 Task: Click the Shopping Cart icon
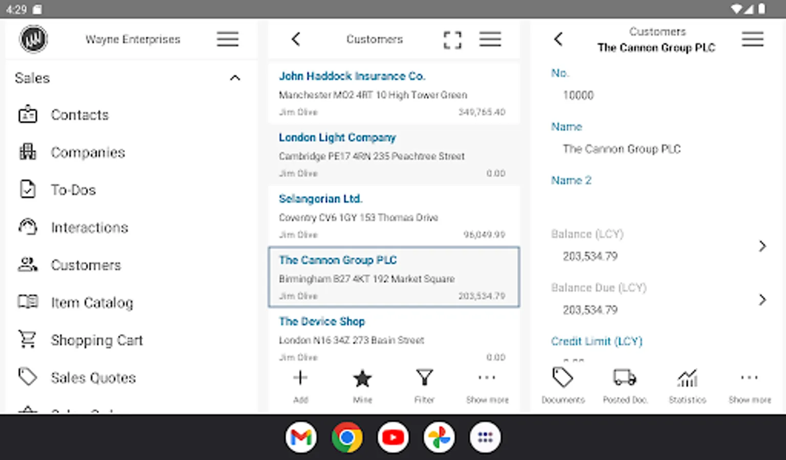(28, 339)
